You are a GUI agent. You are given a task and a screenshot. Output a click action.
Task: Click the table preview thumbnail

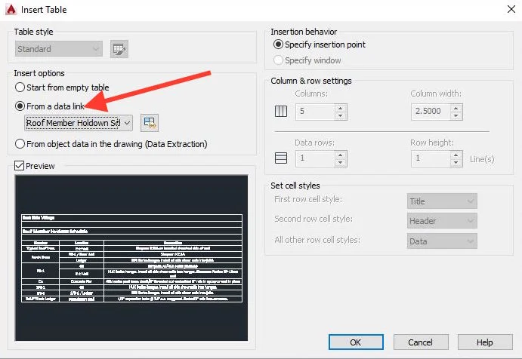[131, 258]
